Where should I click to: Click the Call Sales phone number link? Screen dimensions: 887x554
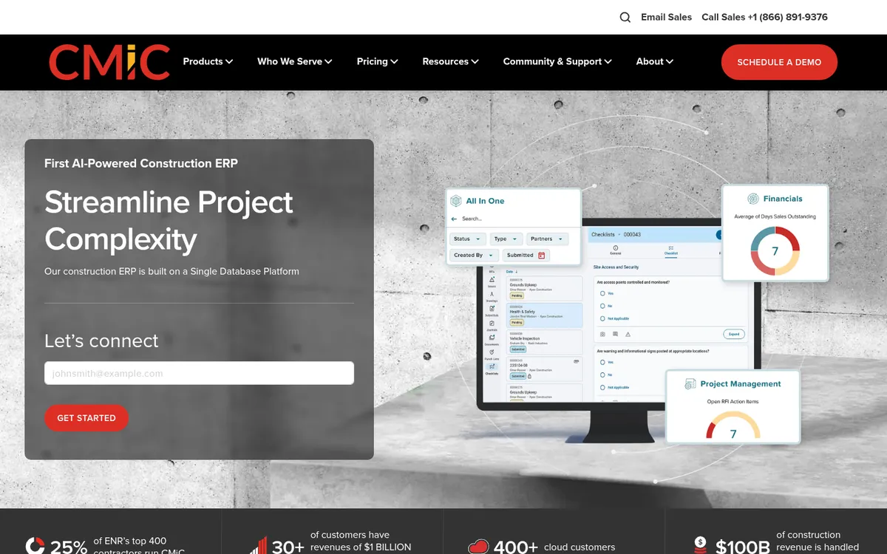tap(764, 17)
